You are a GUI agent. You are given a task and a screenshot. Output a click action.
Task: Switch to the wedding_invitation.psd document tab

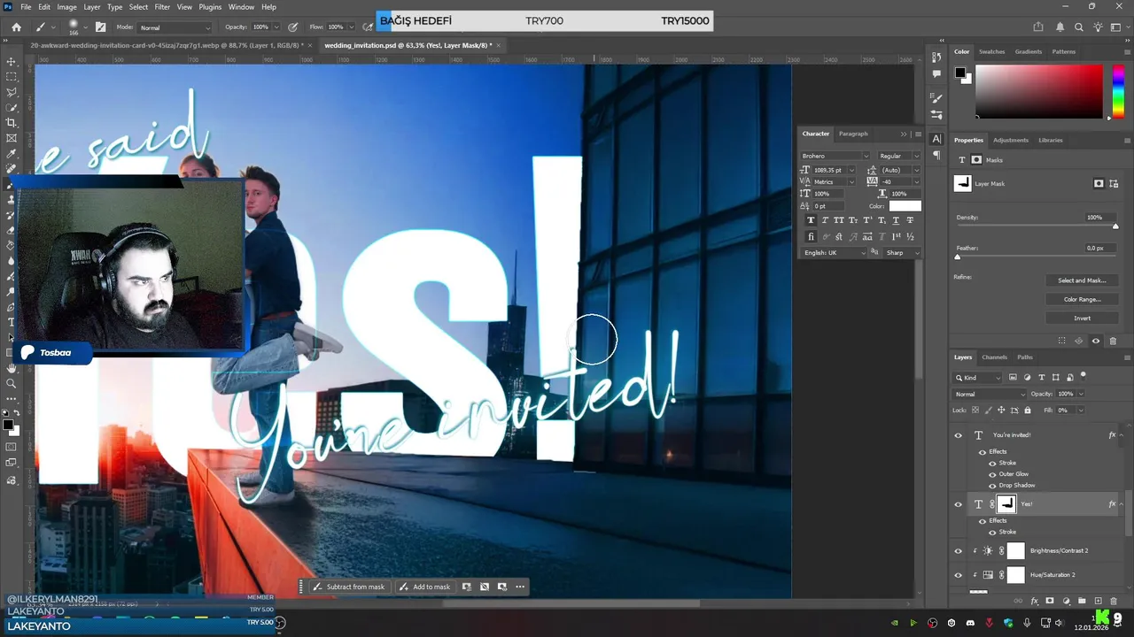pos(408,45)
